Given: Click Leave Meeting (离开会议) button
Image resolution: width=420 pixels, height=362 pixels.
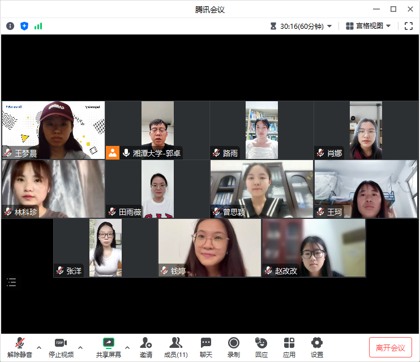Looking at the screenshot, I should (x=390, y=348).
